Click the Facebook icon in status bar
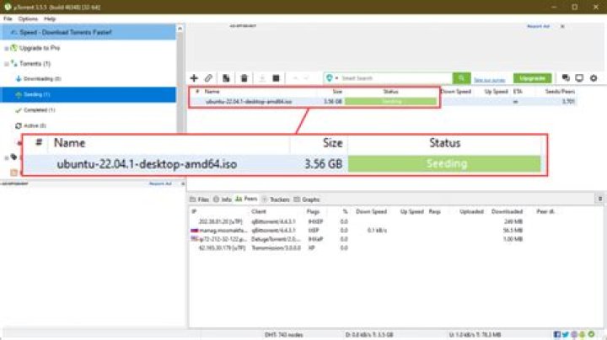 [557, 334]
